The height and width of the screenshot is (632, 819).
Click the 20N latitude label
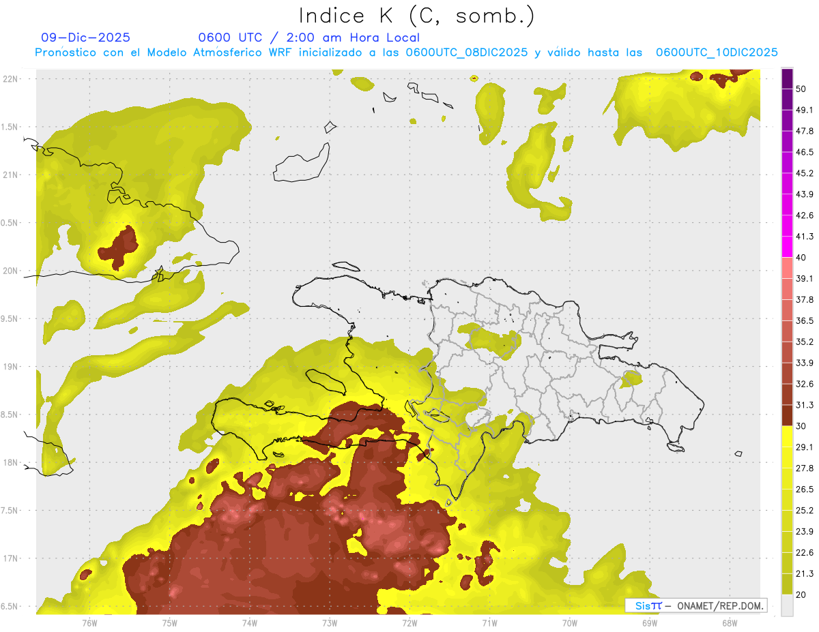point(10,271)
